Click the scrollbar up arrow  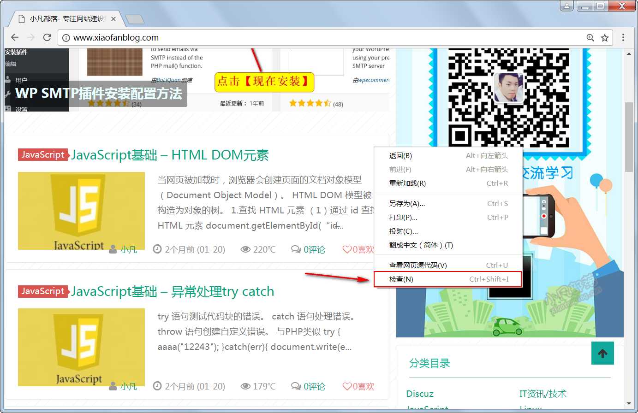(629, 54)
